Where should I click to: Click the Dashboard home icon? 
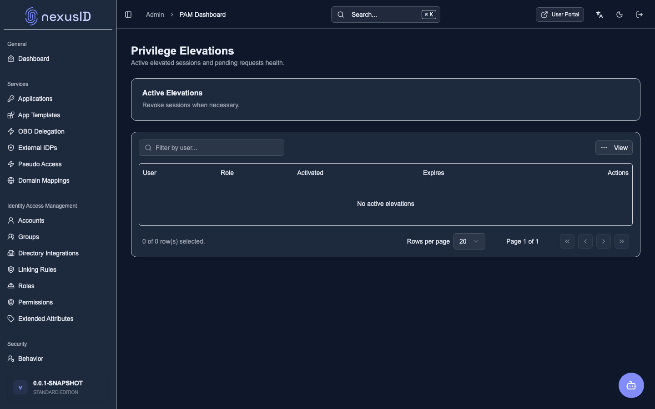11,59
